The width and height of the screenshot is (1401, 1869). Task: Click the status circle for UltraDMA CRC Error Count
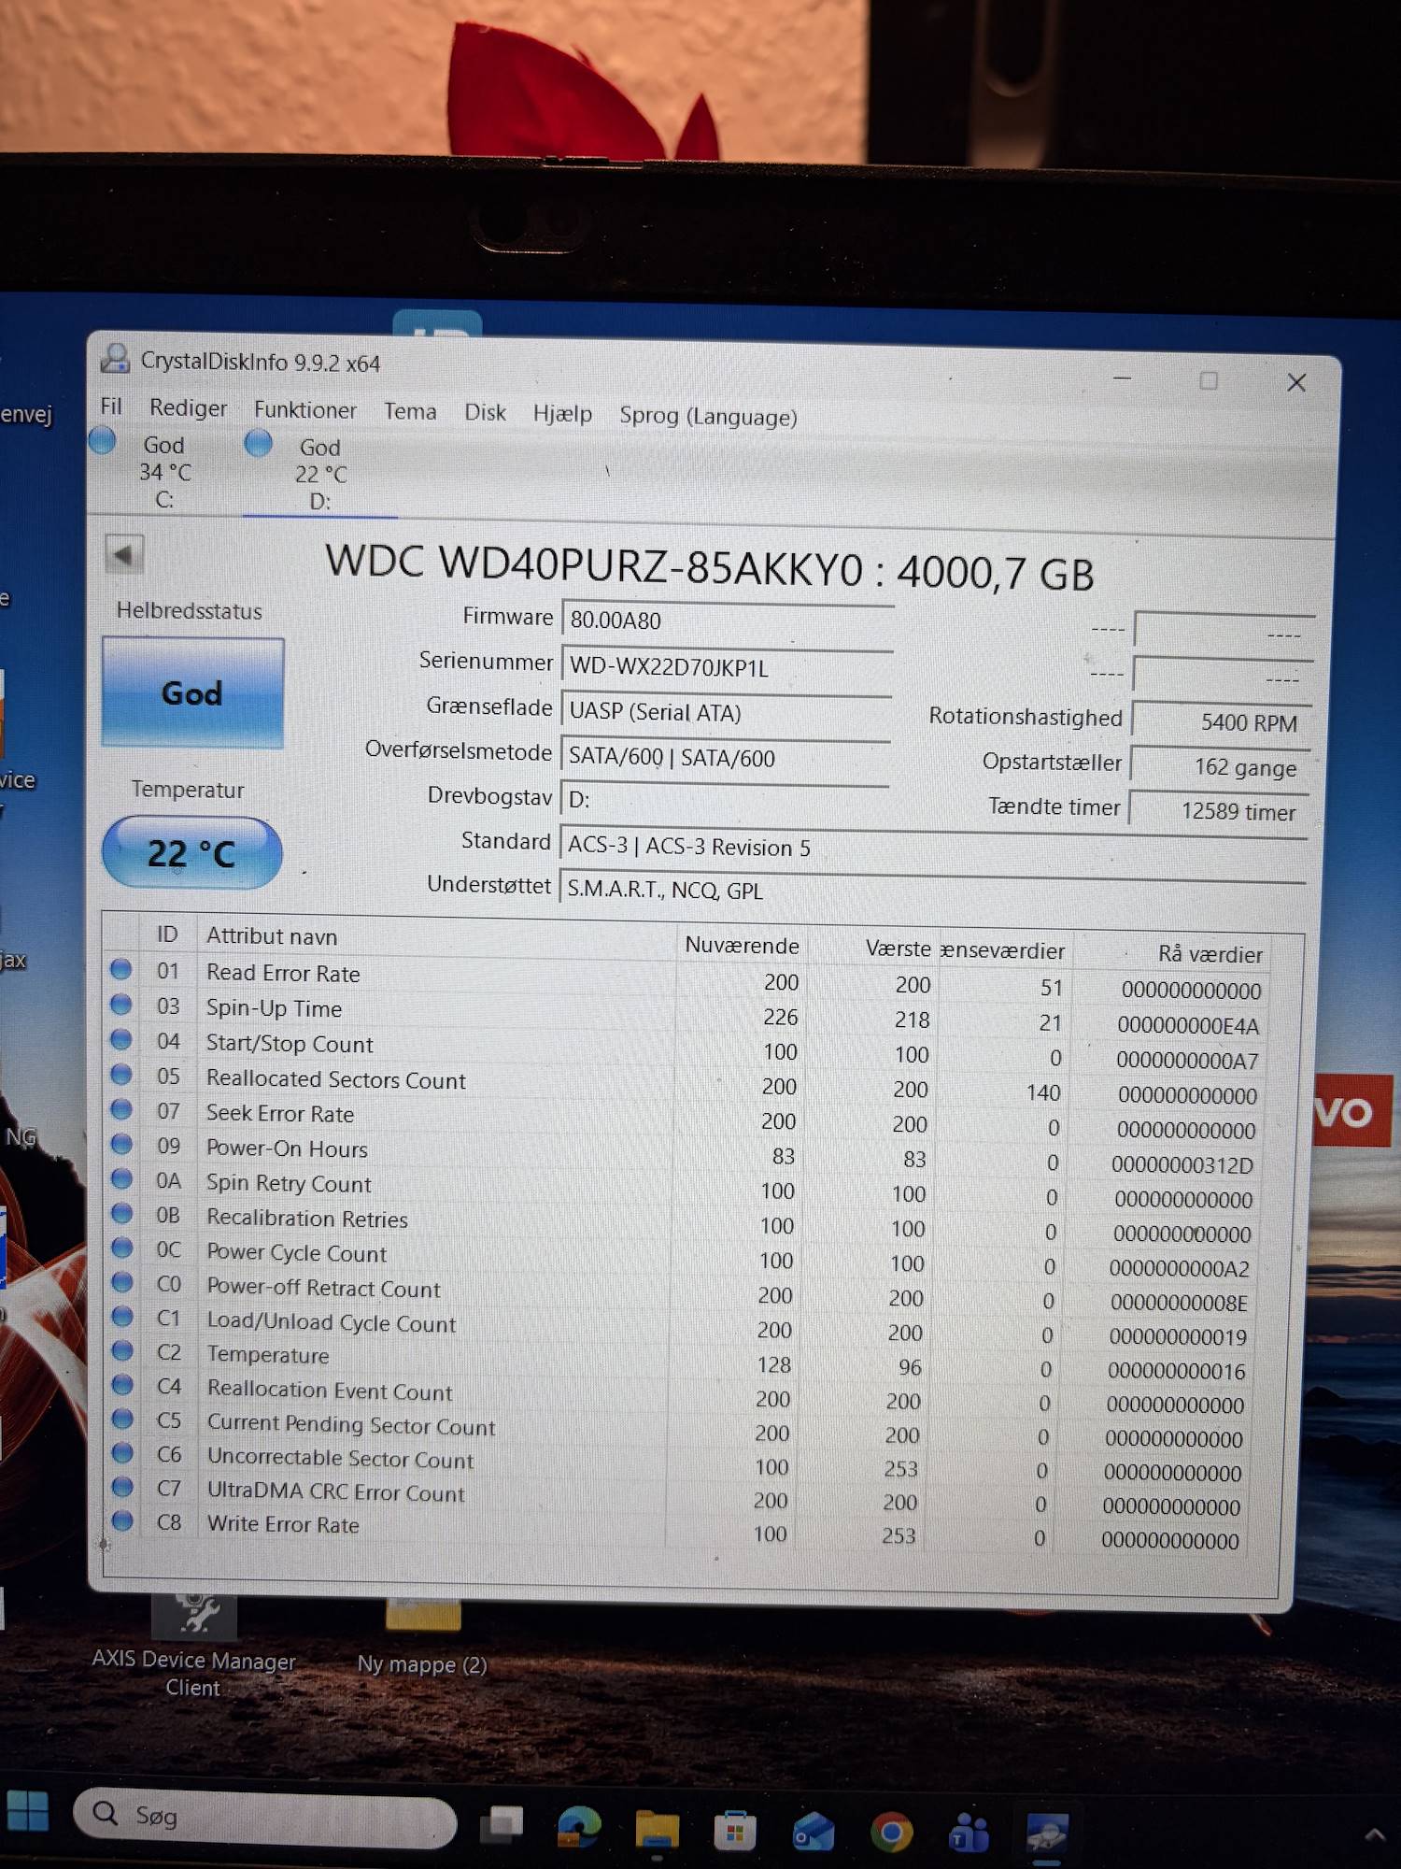point(122,1486)
